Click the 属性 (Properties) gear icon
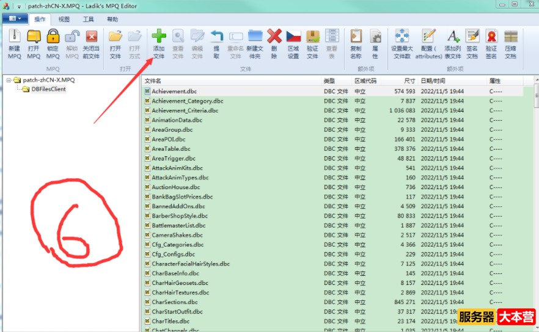Image resolution: width=539 pixels, height=332 pixels. pyautogui.click(x=375, y=36)
